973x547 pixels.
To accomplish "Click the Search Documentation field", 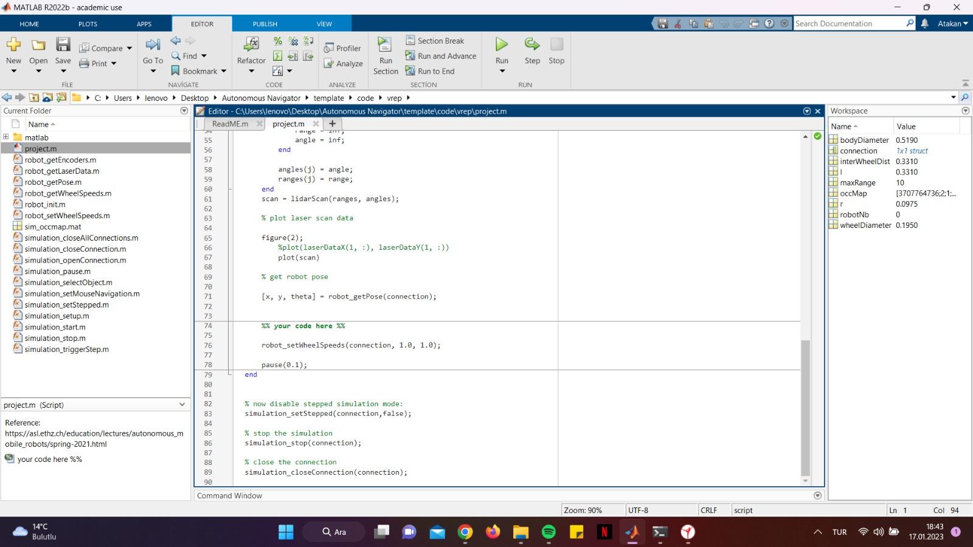I will [848, 24].
